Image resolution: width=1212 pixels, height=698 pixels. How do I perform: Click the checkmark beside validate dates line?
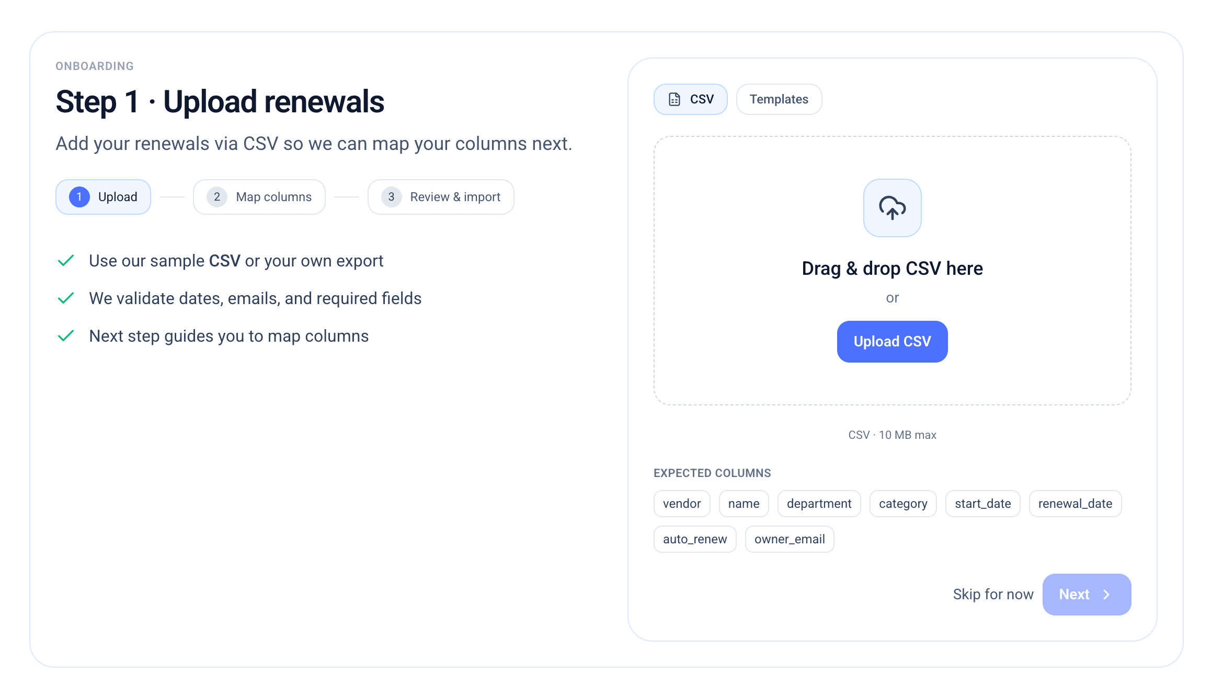pos(66,298)
